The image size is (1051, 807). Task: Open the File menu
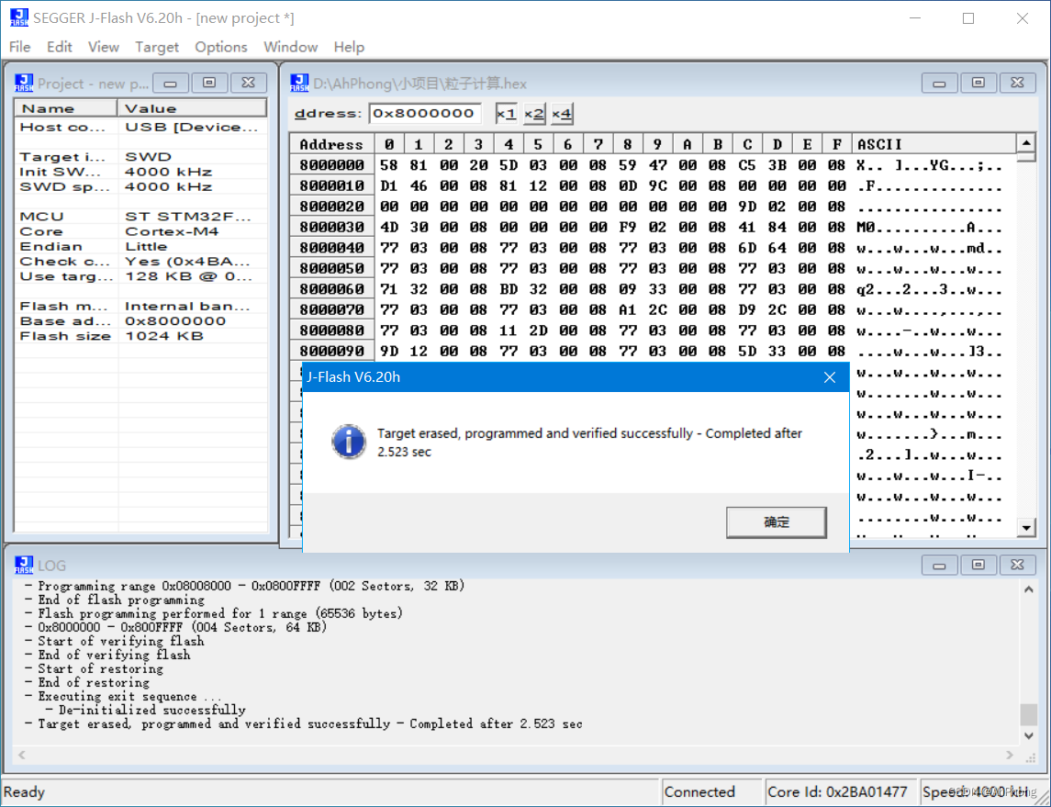[x=19, y=47]
